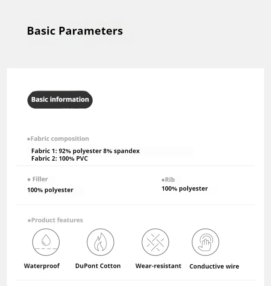Select the Filler label
The height and width of the screenshot is (286, 271).
click(40, 179)
